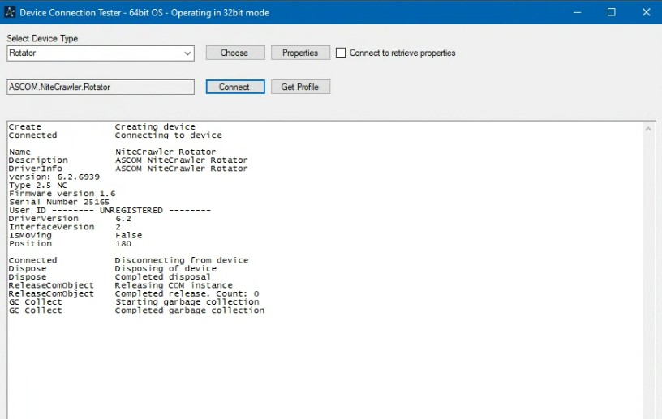Click the 'Name NiteCrawler Rotator' log line
The image size is (662, 419).
(112, 152)
